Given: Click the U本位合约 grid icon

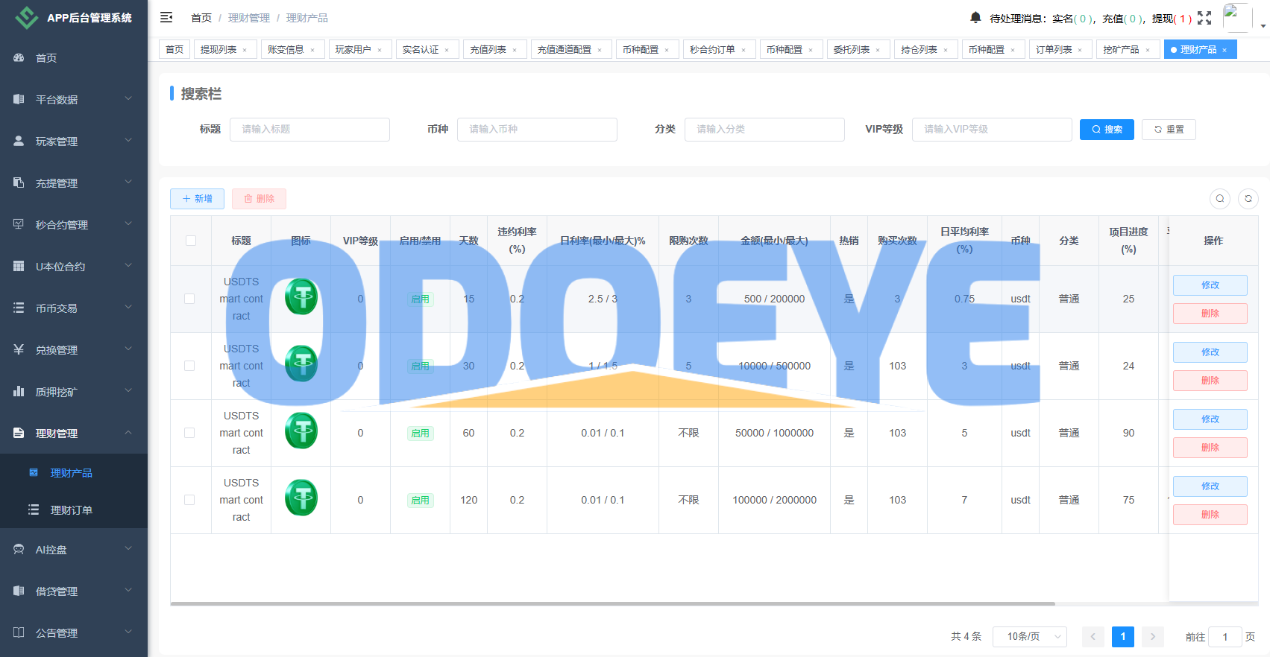Looking at the screenshot, I should [x=19, y=266].
